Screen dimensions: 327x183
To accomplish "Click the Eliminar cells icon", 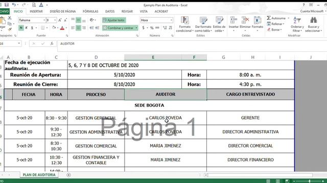I will [245, 24].
